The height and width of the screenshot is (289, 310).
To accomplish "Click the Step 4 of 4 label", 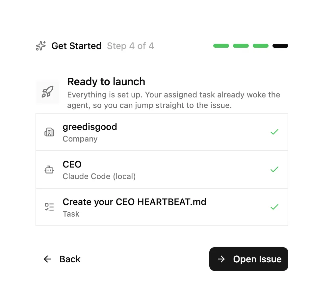I will [x=130, y=46].
